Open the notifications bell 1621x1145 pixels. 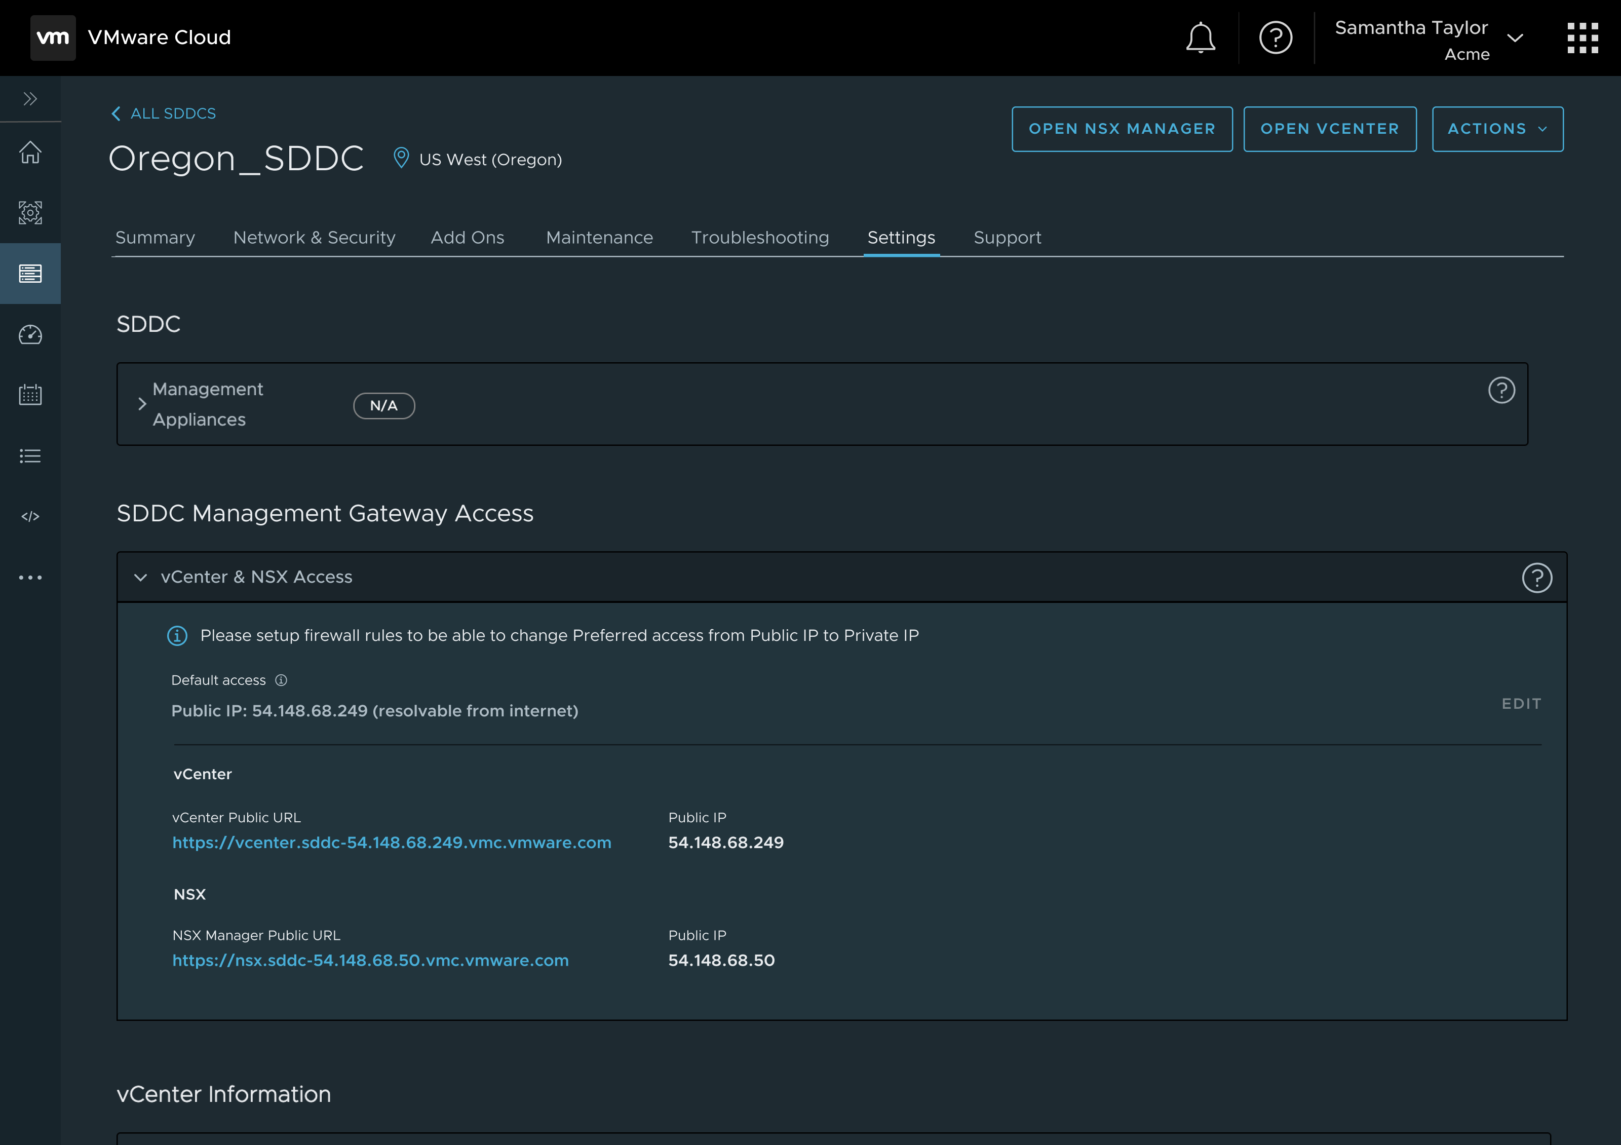[1200, 37]
